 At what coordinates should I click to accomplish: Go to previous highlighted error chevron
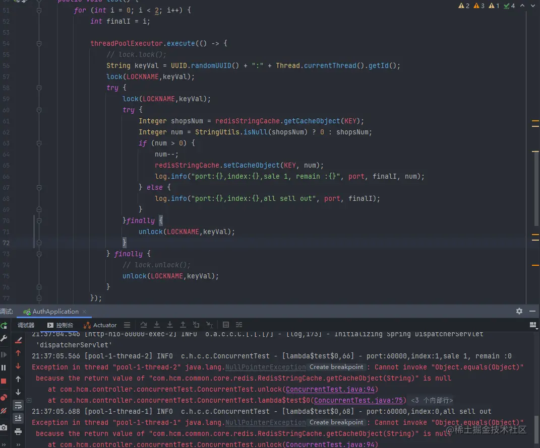click(x=522, y=6)
